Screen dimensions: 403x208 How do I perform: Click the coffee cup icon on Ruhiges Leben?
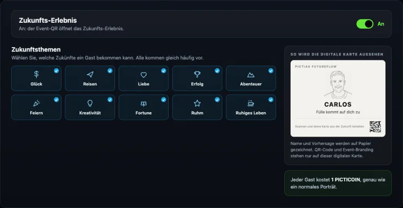pos(251,103)
